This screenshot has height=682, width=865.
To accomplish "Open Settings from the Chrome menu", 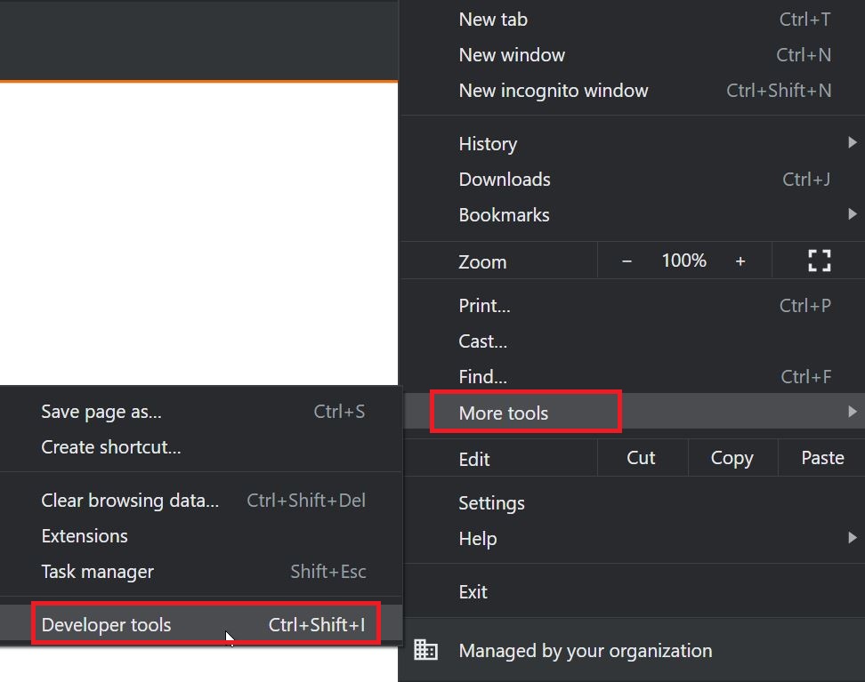I will pyautogui.click(x=632, y=502).
